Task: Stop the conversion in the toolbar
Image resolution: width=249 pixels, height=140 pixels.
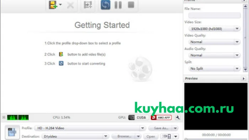Action: coord(131,5)
